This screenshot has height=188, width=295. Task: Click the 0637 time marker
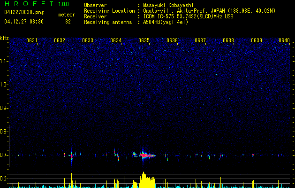coord(200,40)
